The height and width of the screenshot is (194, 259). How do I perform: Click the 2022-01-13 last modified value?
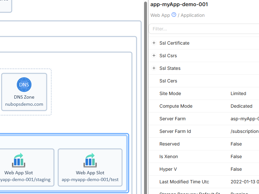(x=245, y=182)
